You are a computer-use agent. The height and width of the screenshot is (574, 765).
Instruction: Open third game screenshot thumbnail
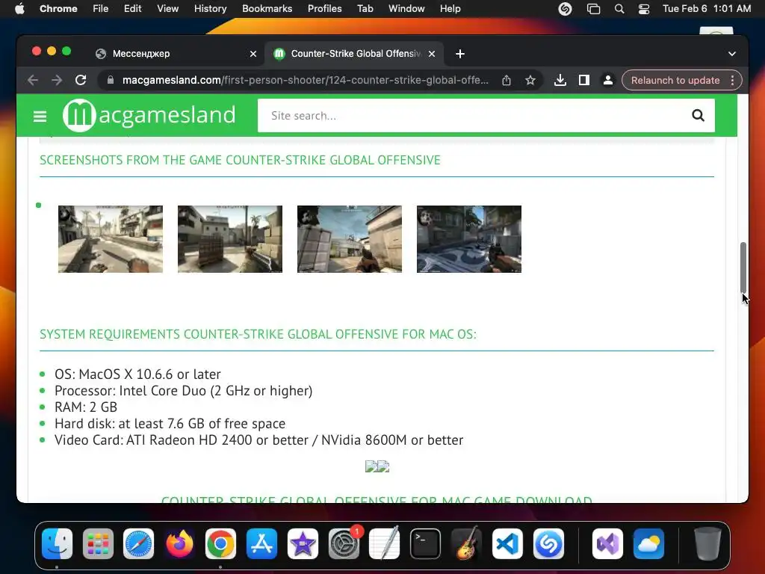coord(350,239)
